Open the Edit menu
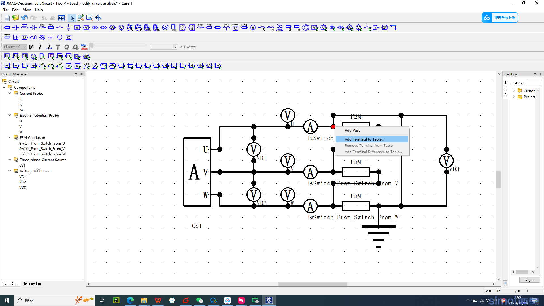Viewport: 544px width, 306px height. click(x=15, y=10)
